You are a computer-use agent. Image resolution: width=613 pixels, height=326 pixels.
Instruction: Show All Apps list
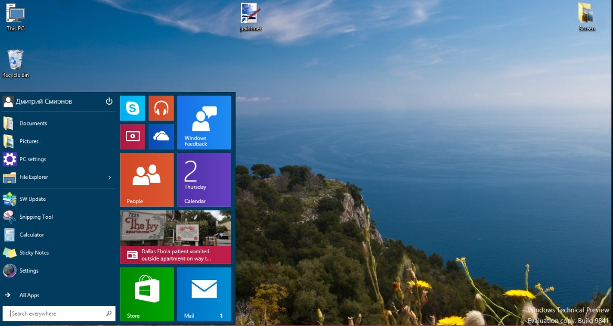pos(29,295)
